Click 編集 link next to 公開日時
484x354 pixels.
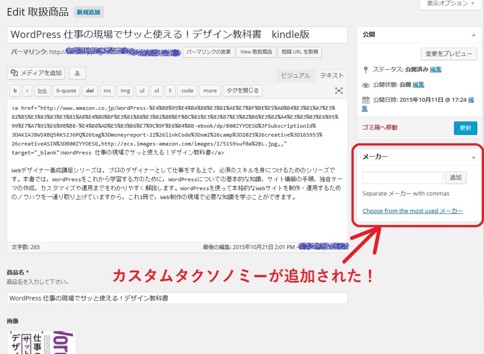pos(471,100)
